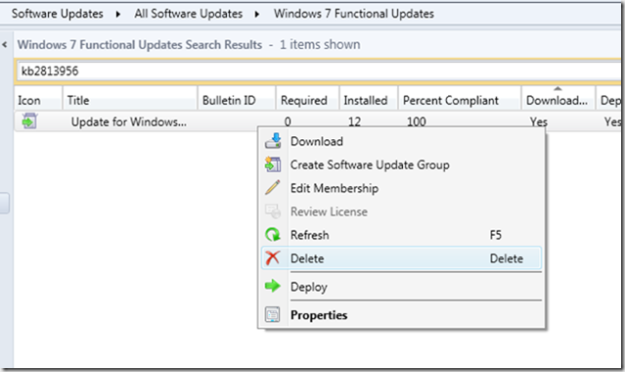
Task: Go to All Software Updates breadcrumb
Action: [188, 14]
